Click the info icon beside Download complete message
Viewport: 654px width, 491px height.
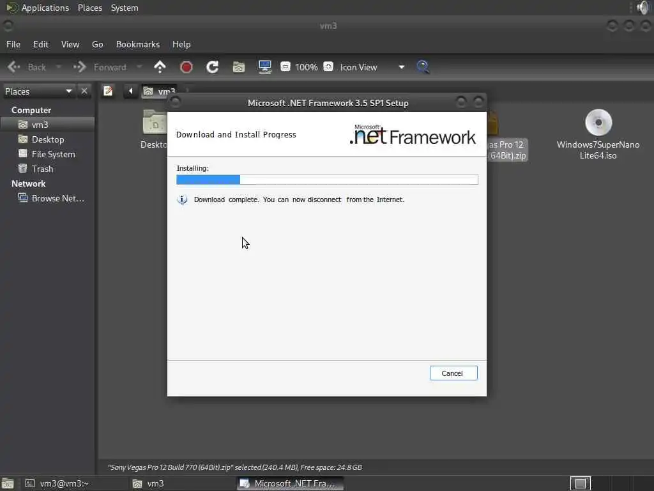[182, 199]
